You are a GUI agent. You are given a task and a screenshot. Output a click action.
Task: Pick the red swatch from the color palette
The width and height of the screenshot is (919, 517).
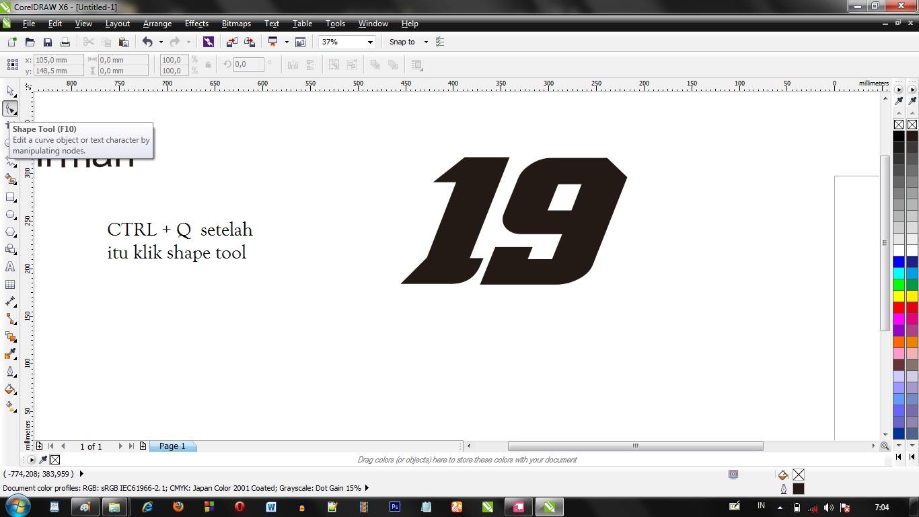899,306
